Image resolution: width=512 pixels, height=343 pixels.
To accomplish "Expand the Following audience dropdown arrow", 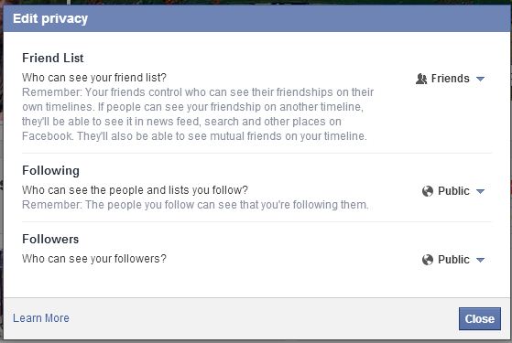I will coord(480,191).
